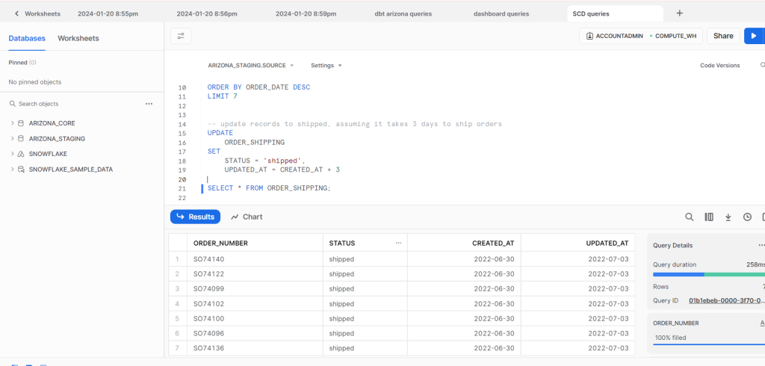Open the Query ID link

pos(725,300)
